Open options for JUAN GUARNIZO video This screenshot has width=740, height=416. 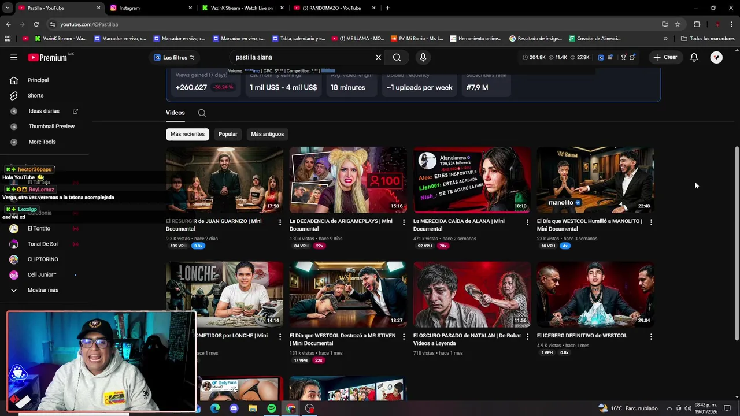(x=280, y=222)
